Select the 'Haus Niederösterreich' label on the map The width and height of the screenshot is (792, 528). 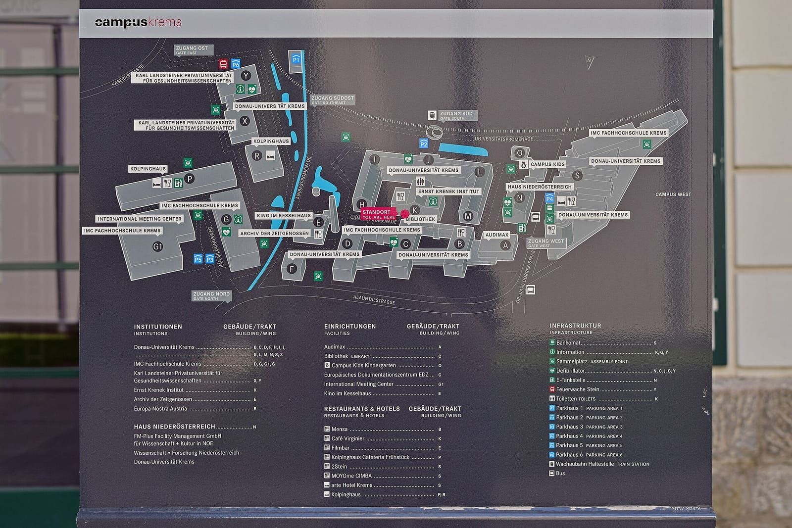[x=540, y=187]
